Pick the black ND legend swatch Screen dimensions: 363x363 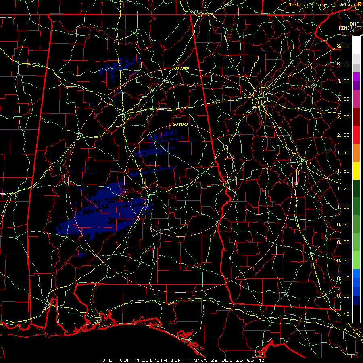356,314
